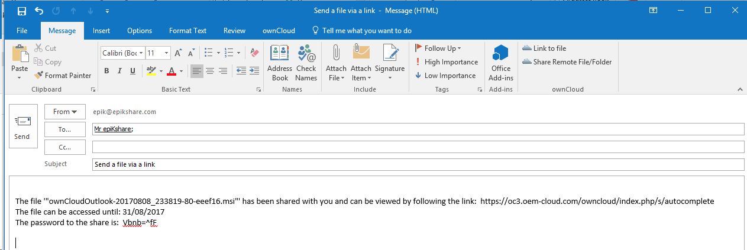This screenshot has width=747, height=250.
Task: Click the Tell me what you want to do box
Action: click(361, 31)
